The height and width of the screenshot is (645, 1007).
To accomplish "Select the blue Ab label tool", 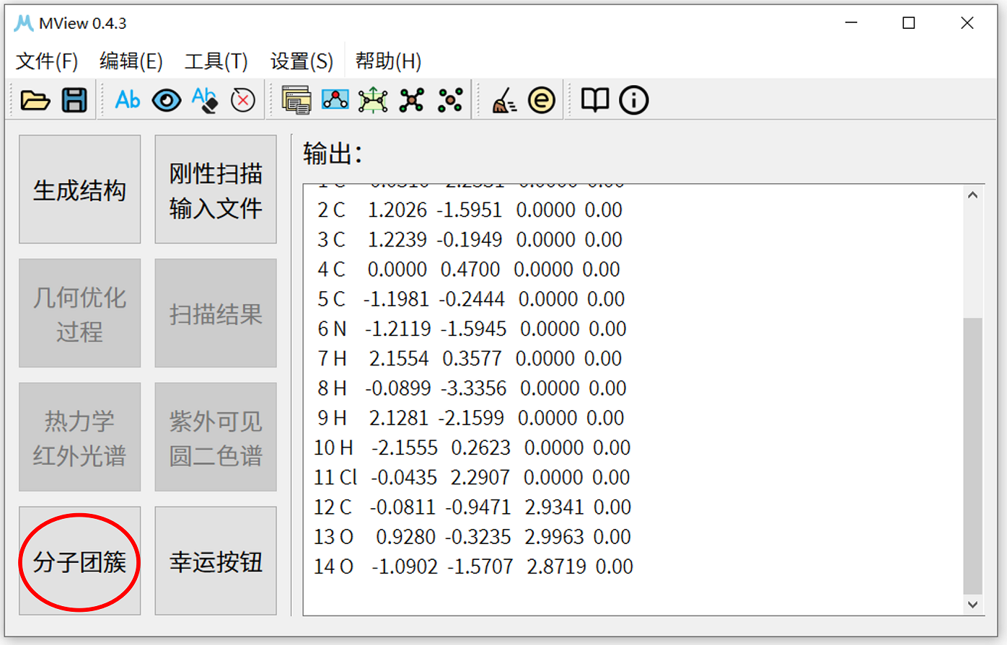I will pos(127,100).
